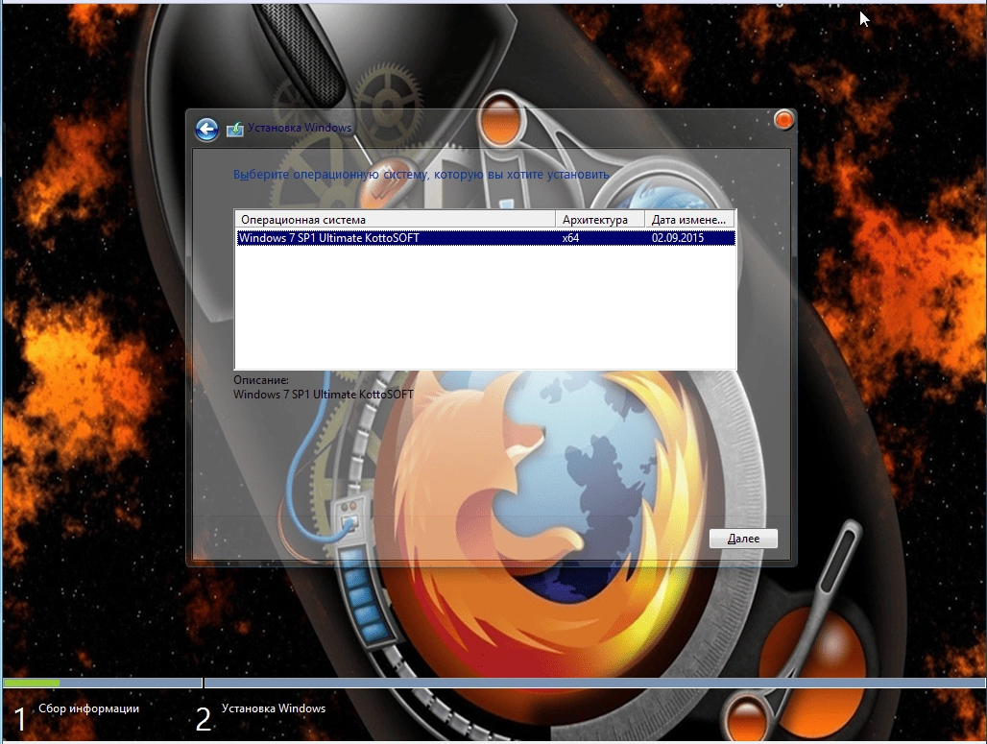This screenshot has width=987, height=744.
Task: Sort by Архитектура column header
Action: (600, 219)
